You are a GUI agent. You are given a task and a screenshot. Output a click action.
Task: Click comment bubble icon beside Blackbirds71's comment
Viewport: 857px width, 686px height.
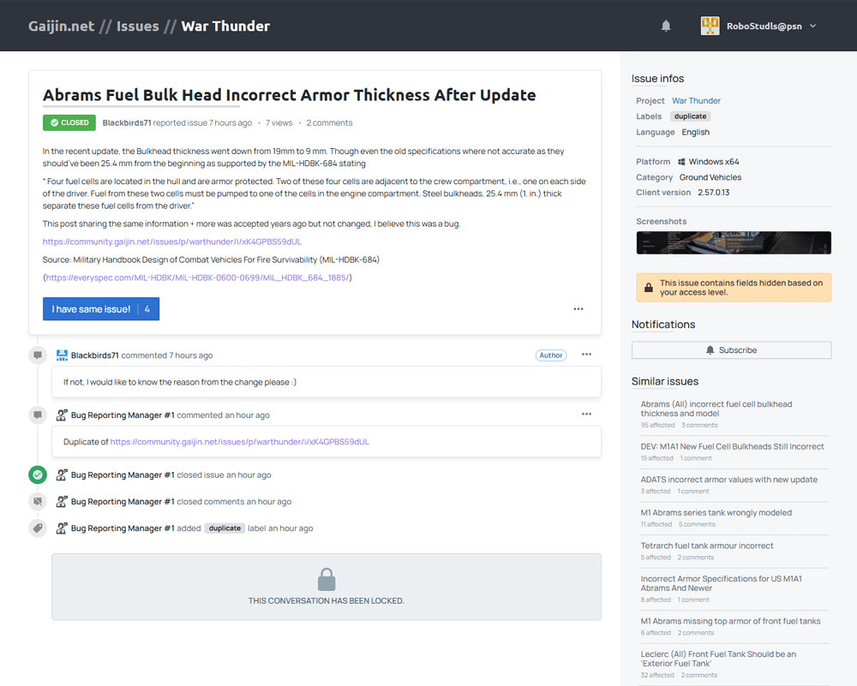tap(38, 355)
